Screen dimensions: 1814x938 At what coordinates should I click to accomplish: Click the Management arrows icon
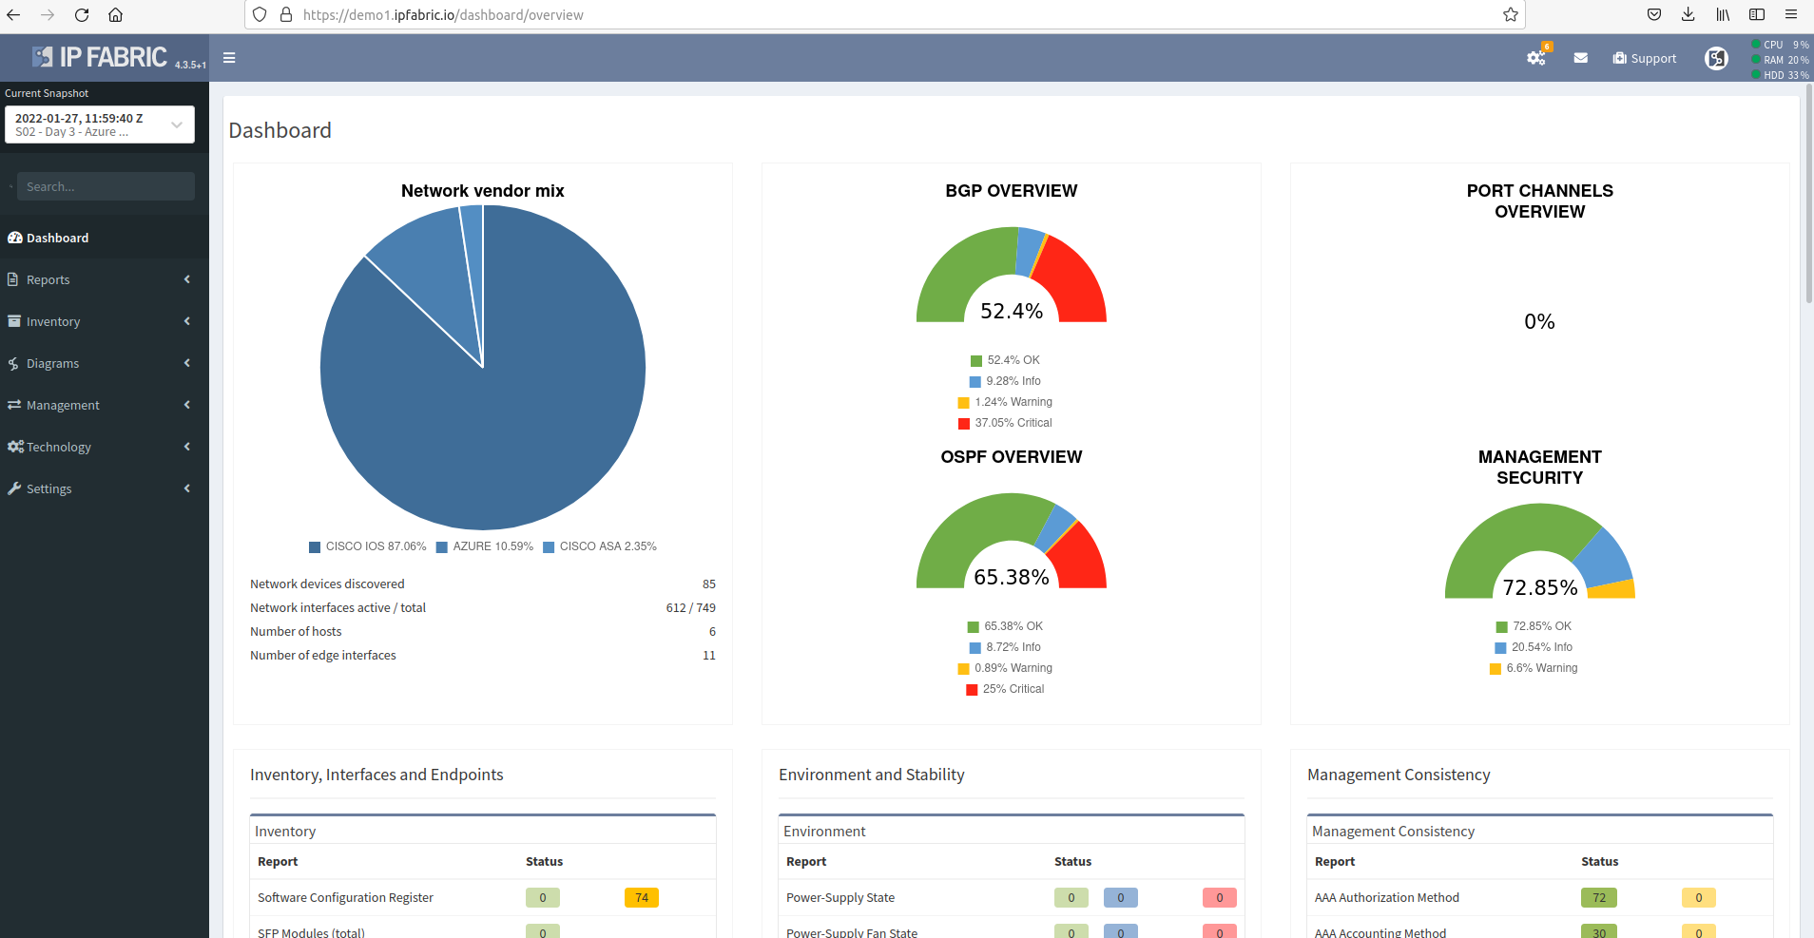pos(14,405)
